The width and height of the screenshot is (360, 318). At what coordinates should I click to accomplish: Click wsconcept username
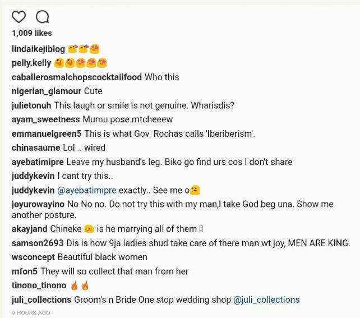click(x=33, y=257)
